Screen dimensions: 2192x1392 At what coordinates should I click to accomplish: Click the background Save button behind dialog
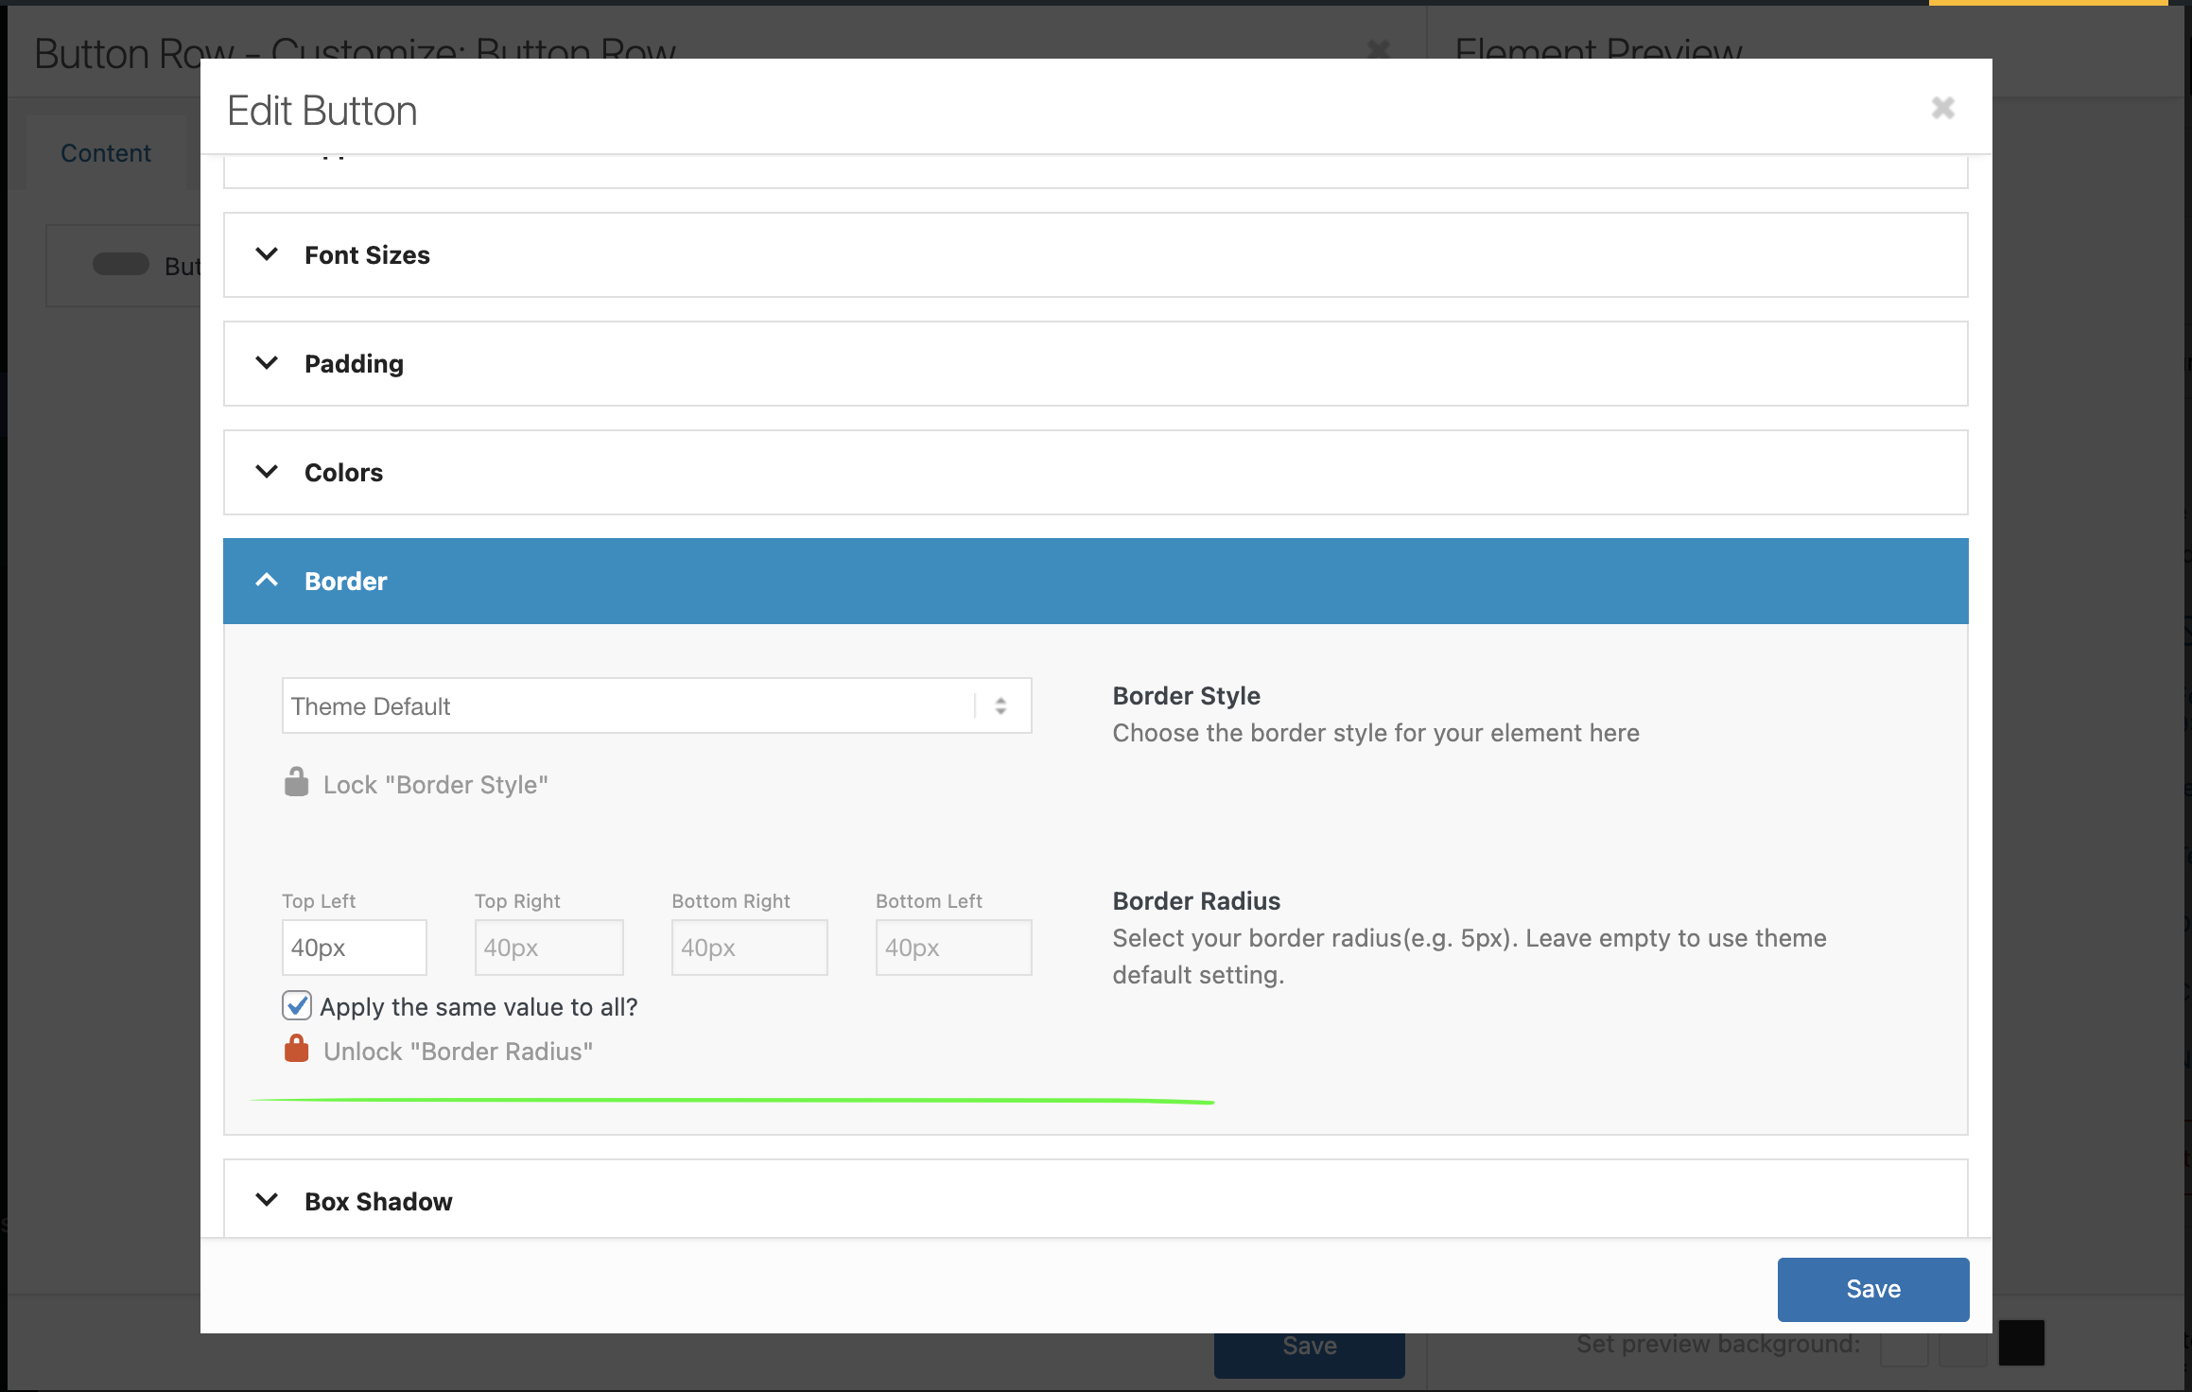click(1309, 1352)
